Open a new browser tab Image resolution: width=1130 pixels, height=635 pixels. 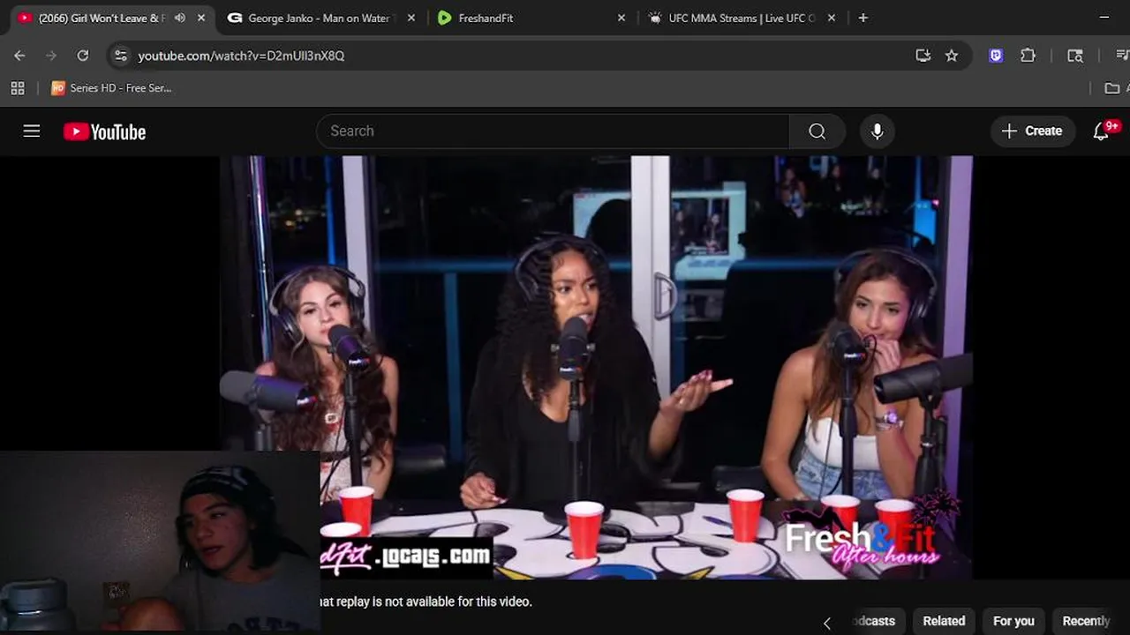[863, 18]
